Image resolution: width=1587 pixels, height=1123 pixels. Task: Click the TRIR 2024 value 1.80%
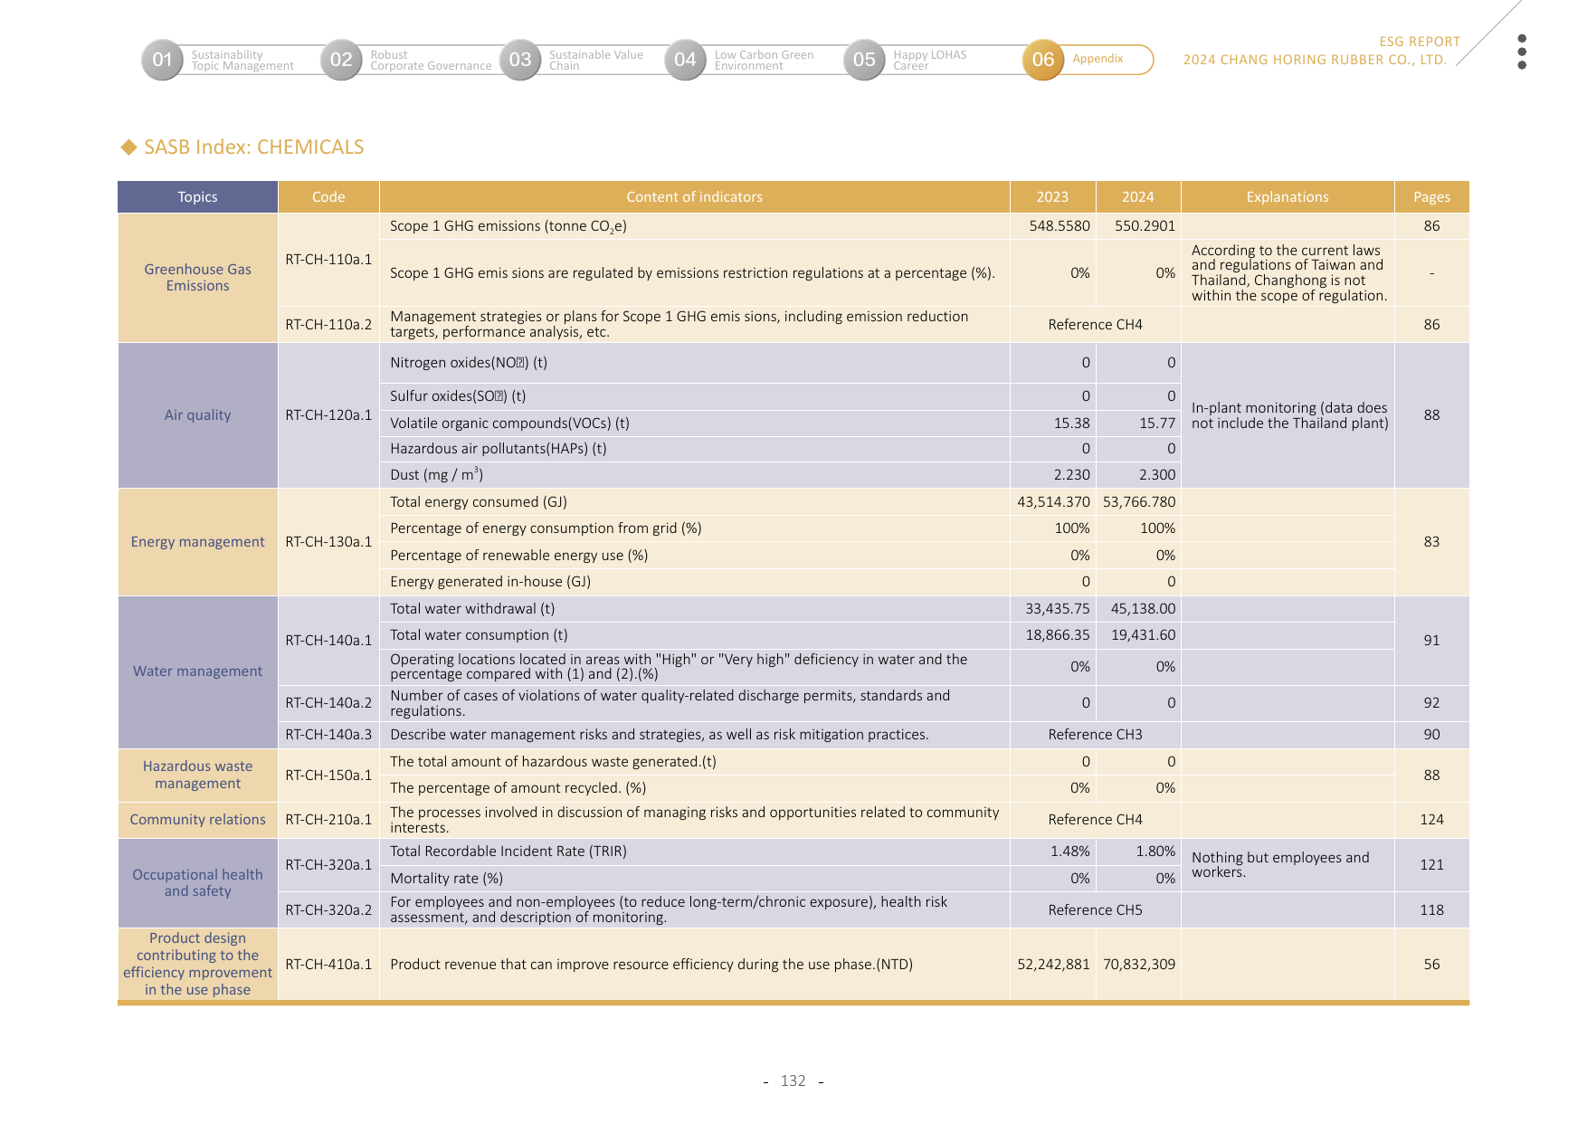coord(1155,852)
